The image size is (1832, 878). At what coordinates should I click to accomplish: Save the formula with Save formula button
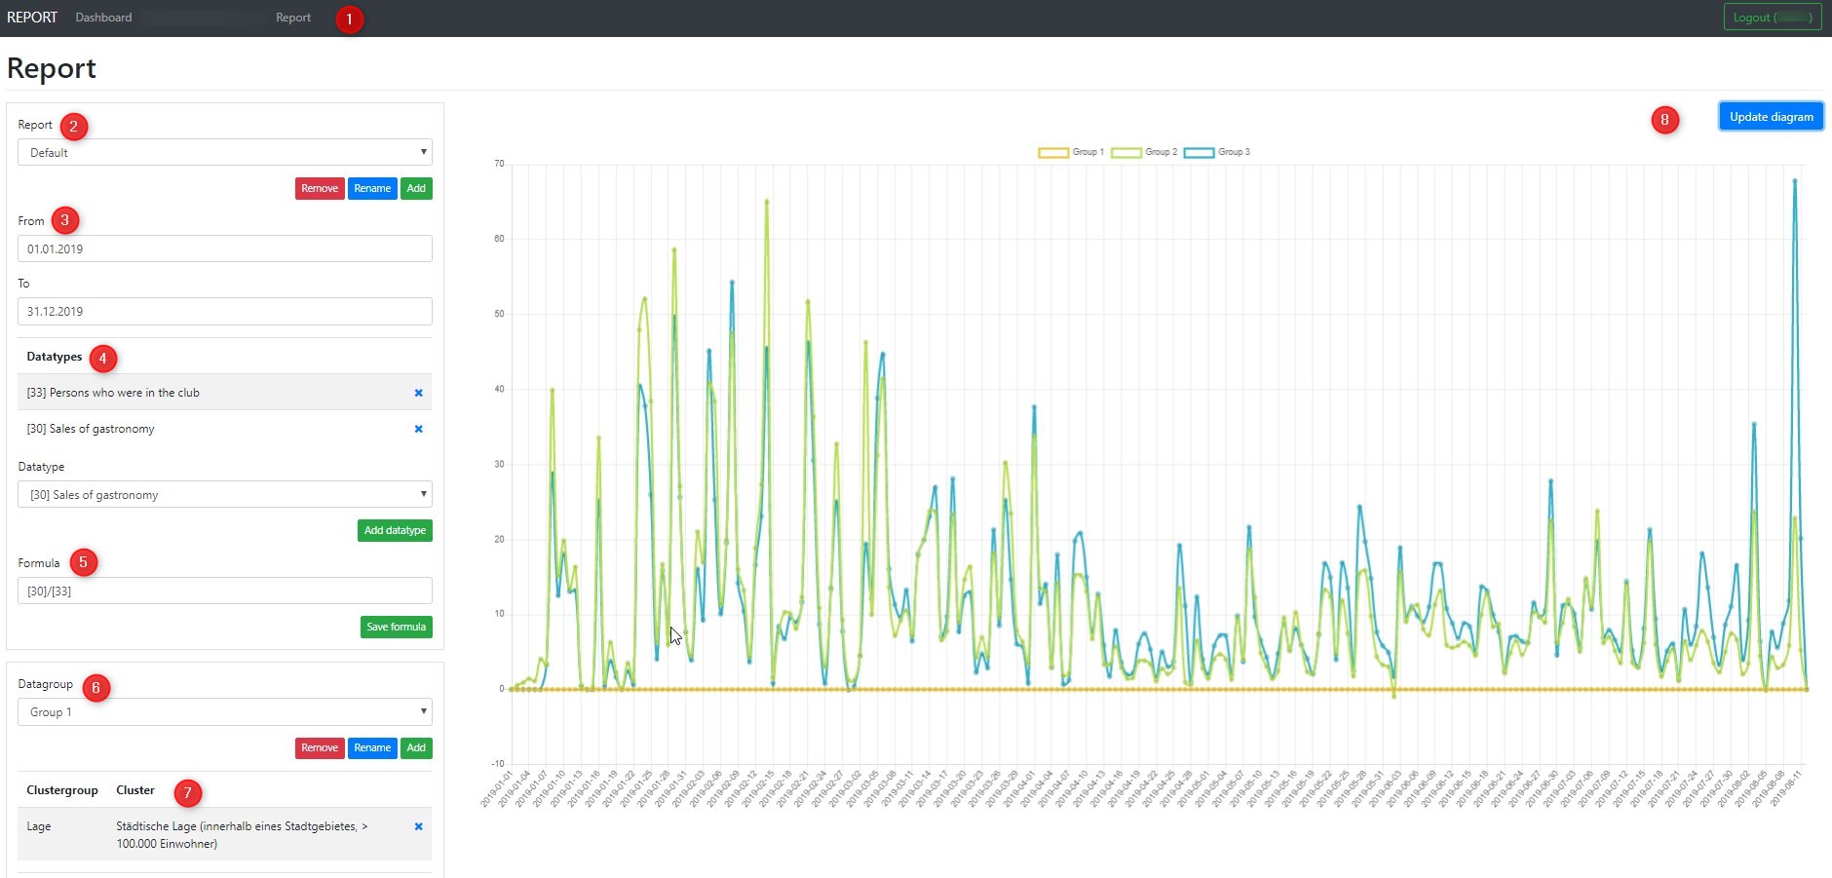pyautogui.click(x=396, y=628)
